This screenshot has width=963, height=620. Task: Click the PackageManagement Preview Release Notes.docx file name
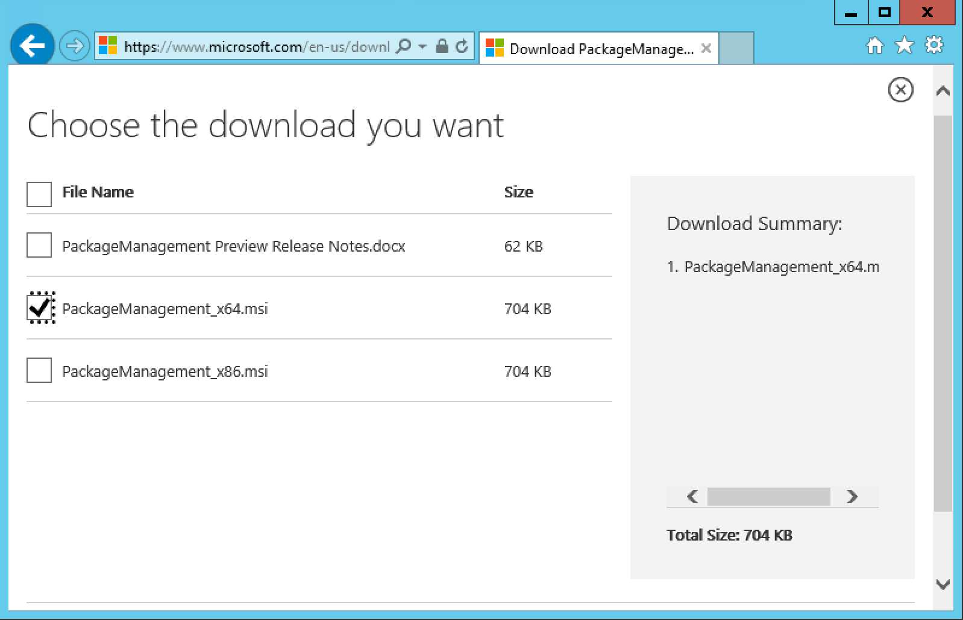click(233, 246)
